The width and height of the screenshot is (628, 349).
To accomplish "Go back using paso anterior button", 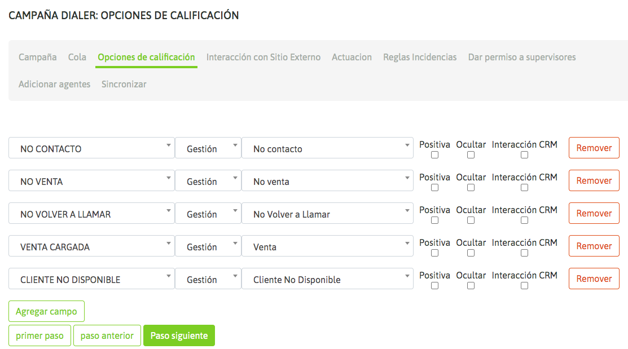I will pyautogui.click(x=107, y=335).
